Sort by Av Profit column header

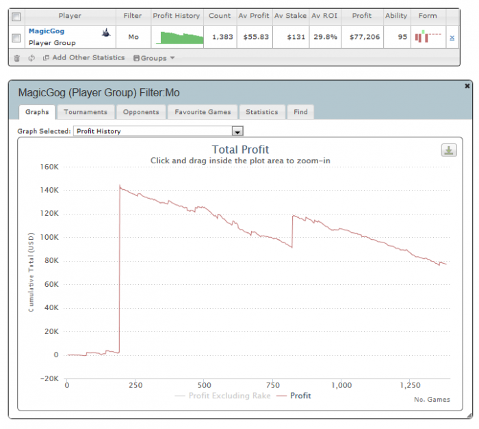pos(254,16)
